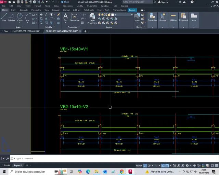Click the customization wrench icon by command line
This screenshot has width=219, height=175.
click(x=8, y=159)
